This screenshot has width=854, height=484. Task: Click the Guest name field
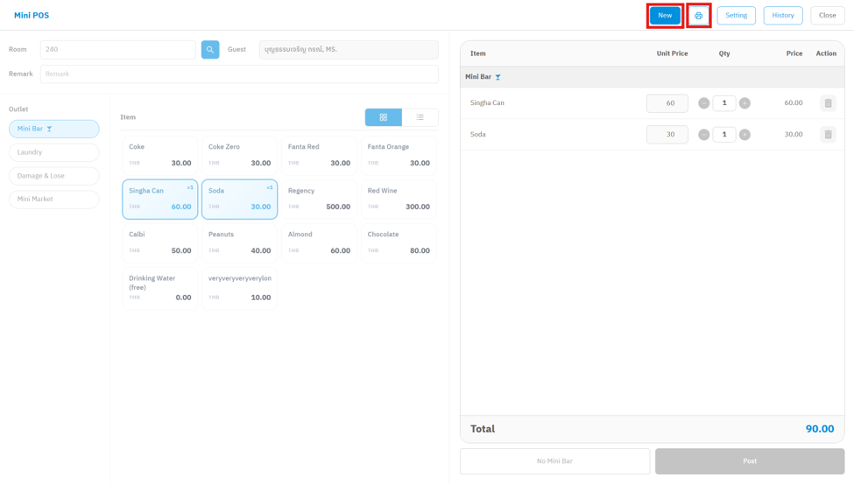click(x=349, y=50)
